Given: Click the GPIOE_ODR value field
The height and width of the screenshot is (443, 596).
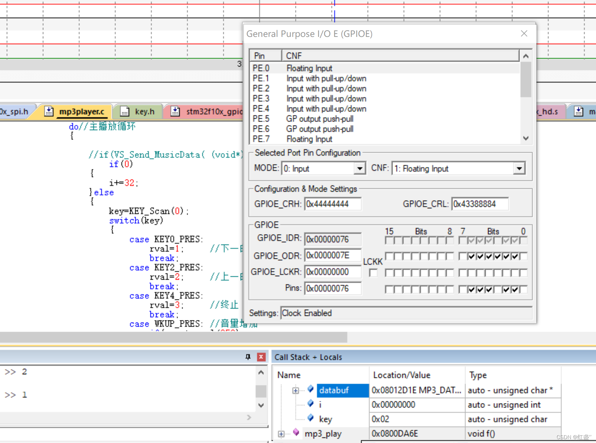Looking at the screenshot, I should coord(333,256).
